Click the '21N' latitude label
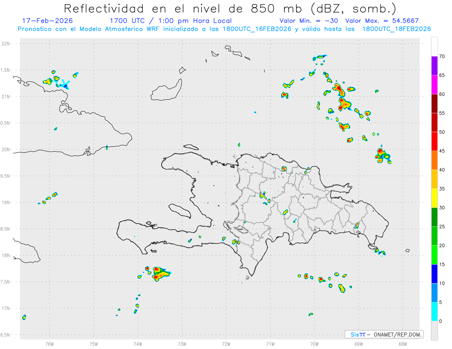452x349 pixels. click(6, 96)
